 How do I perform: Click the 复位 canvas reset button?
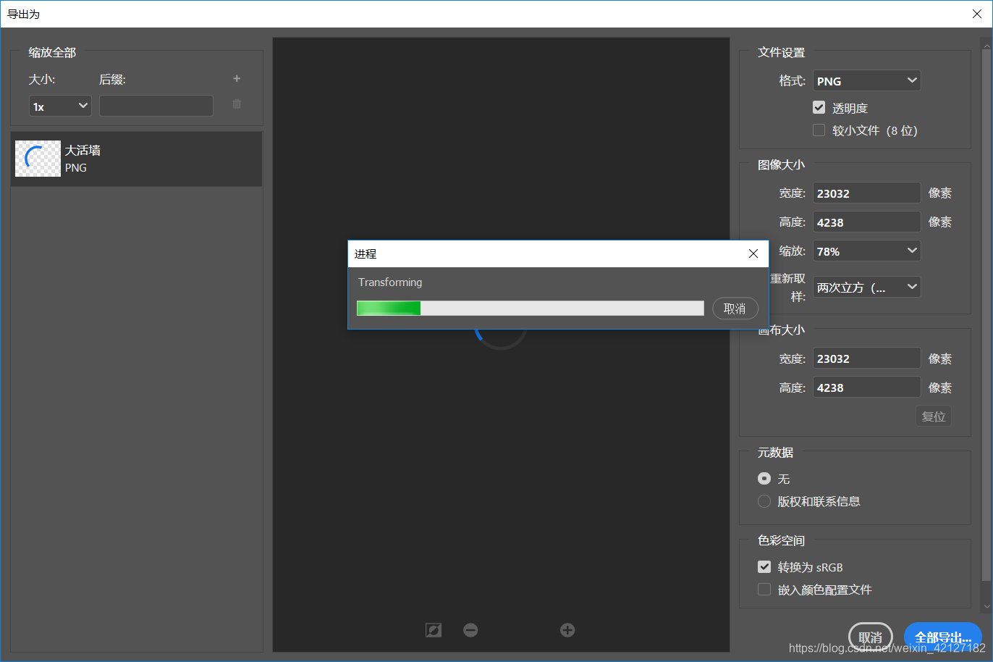934,416
